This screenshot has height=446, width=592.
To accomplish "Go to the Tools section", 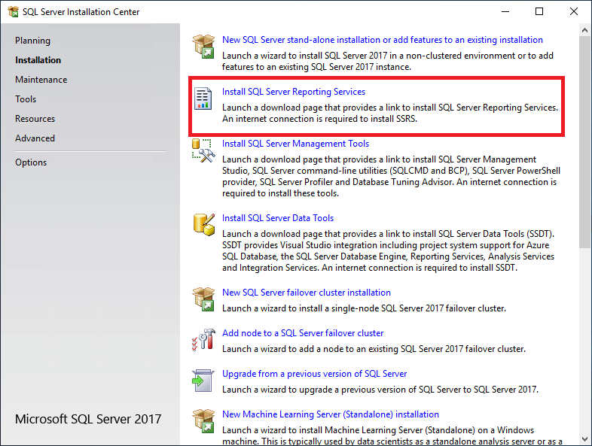I will point(26,99).
